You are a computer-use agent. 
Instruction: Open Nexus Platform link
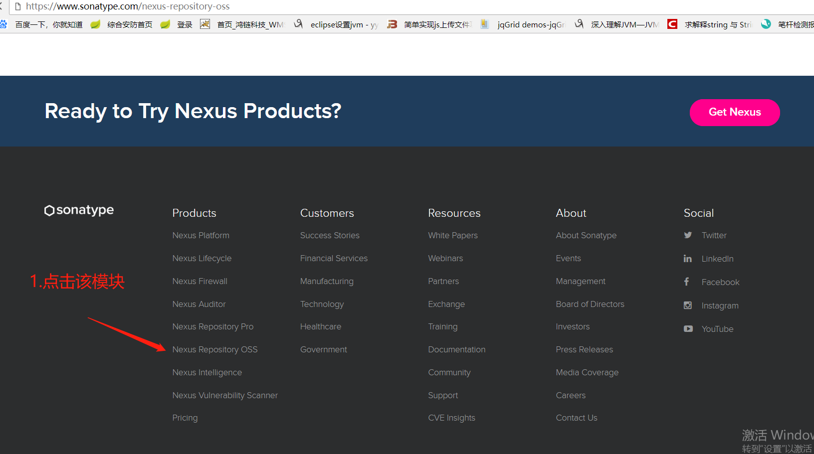click(x=201, y=235)
